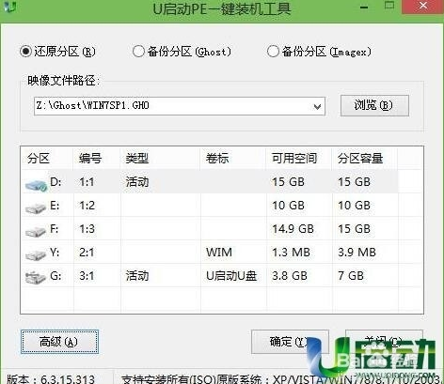444x384 pixels.
Task: Select partition number 1:1 cell
Action: (87, 182)
